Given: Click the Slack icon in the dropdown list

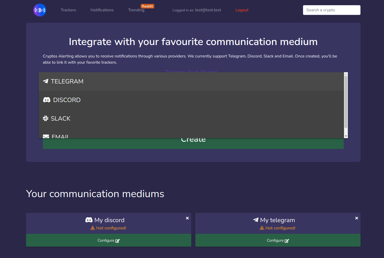Looking at the screenshot, I should (x=46, y=118).
